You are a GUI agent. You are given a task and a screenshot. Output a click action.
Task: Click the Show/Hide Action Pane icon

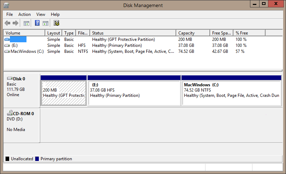click(46, 23)
